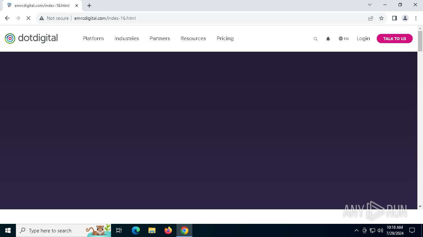Bookmark this page with the star icon
423x237 pixels.
(381, 18)
